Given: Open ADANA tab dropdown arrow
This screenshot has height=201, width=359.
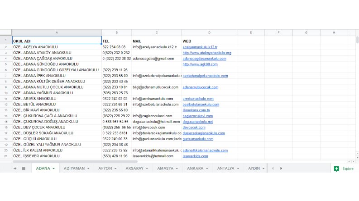Looking at the screenshot, I should click(54, 169).
